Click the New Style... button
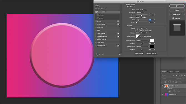 [x=177, y=14]
